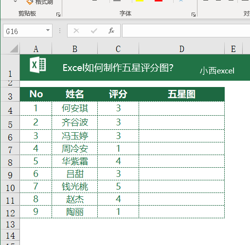Select the name cell 何安琪
Screen dimensions: 250x245
75,108
